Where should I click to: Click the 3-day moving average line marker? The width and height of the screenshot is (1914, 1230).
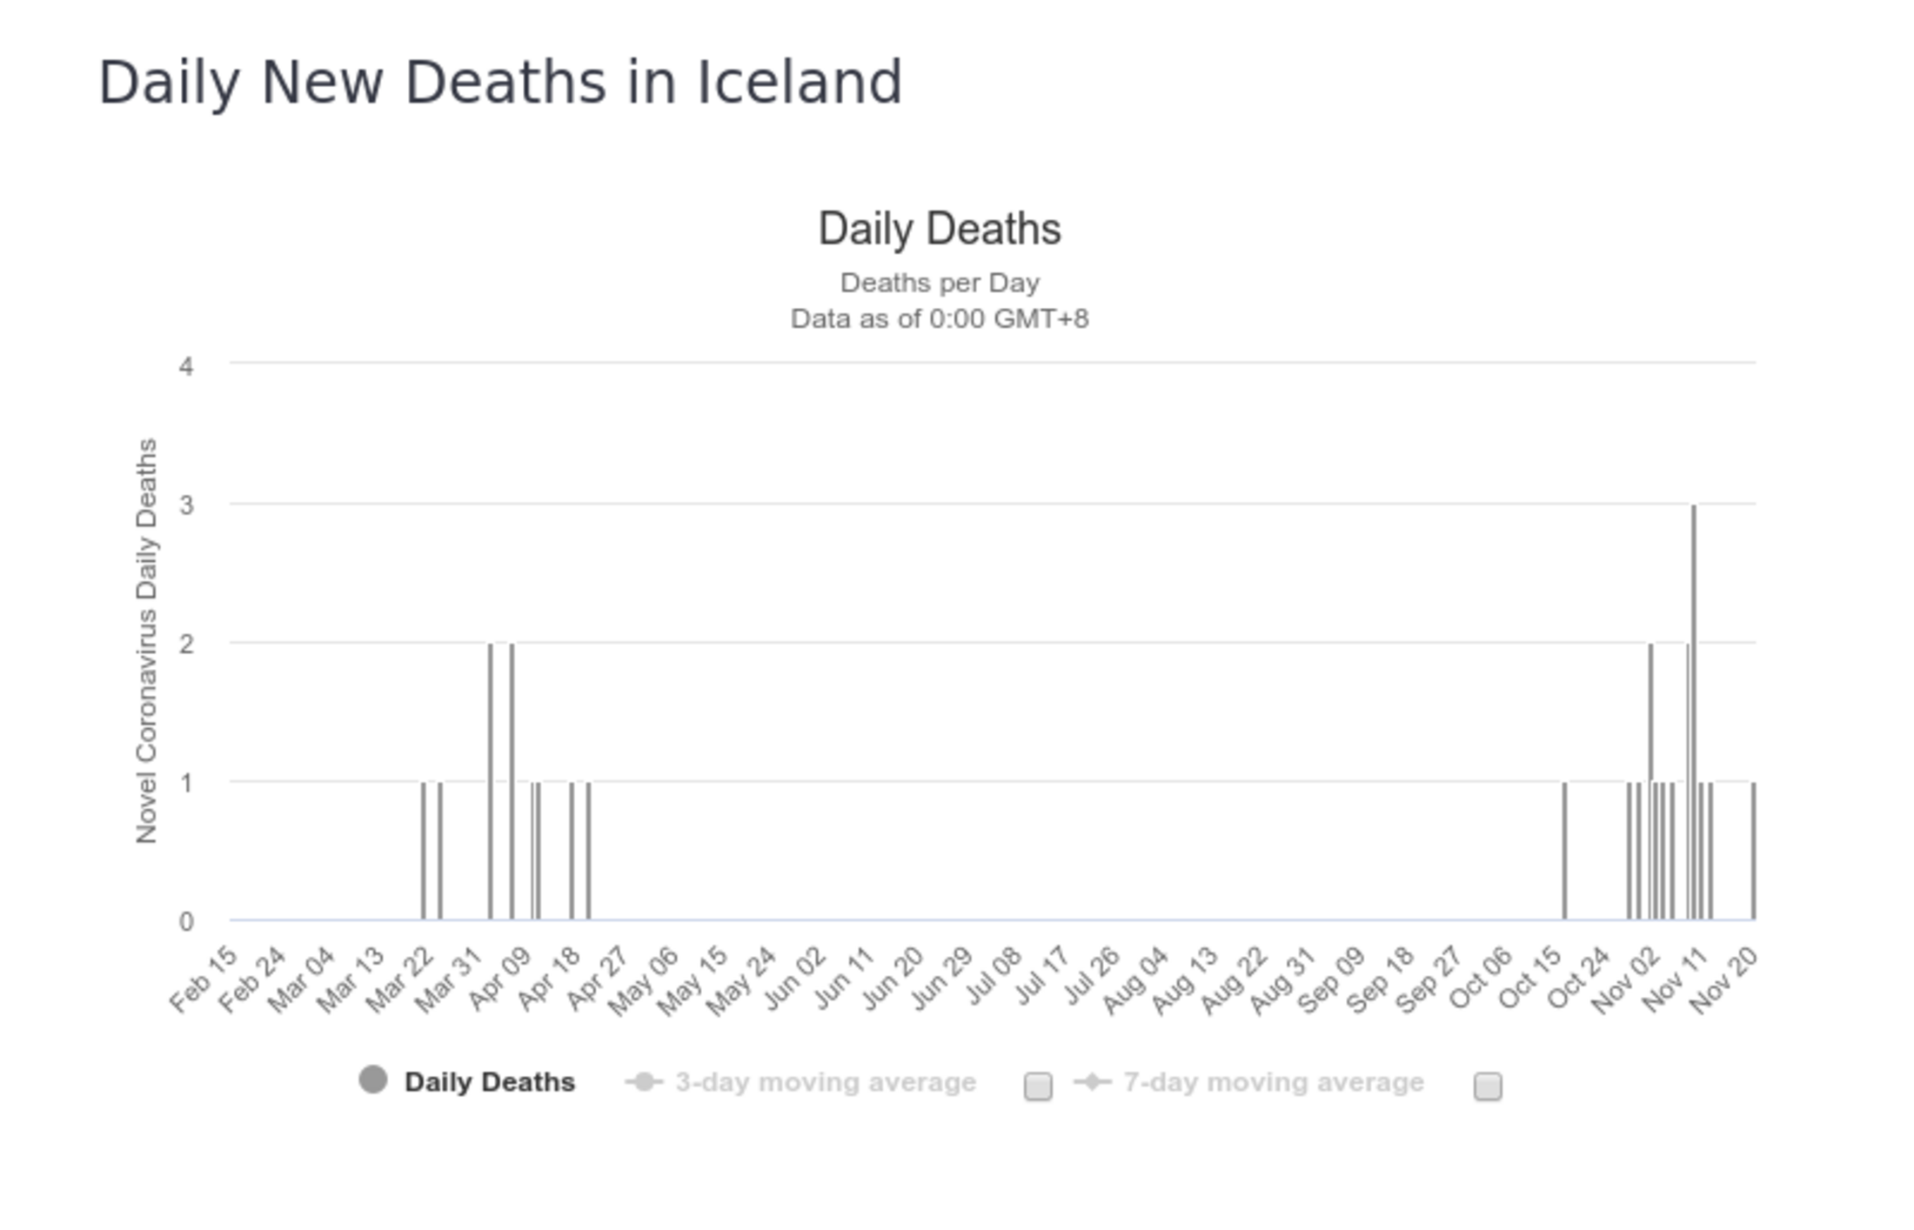click(644, 1082)
